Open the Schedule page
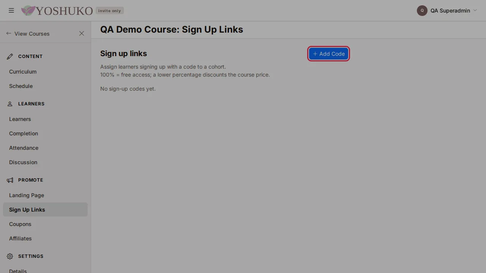This screenshot has width=486, height=273. [45, 86]
